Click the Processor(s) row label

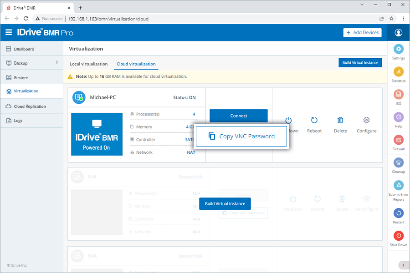click(148, 114)
